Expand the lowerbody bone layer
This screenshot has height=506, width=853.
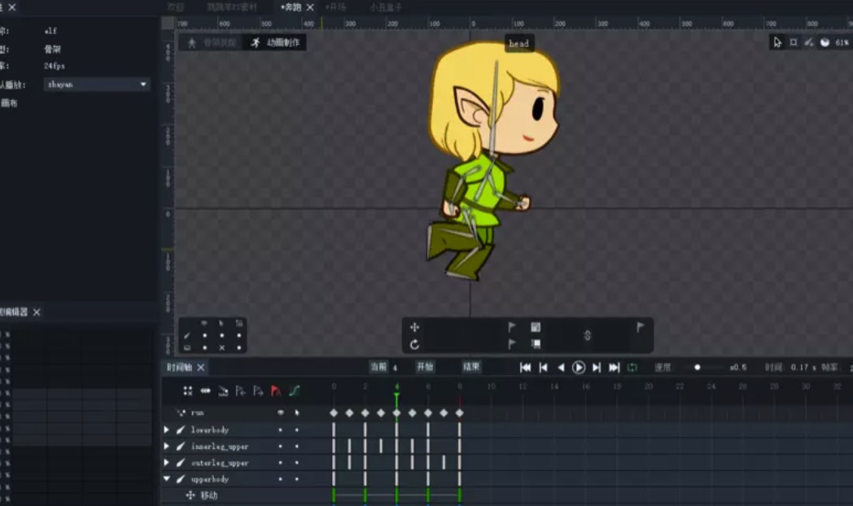(167, 430)
